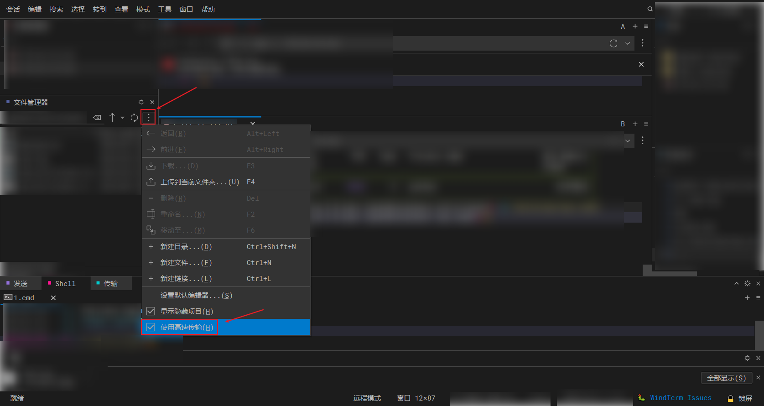764x406 pixels.
Task: Open file manager panel settings gear
Action: pos(141,102)
